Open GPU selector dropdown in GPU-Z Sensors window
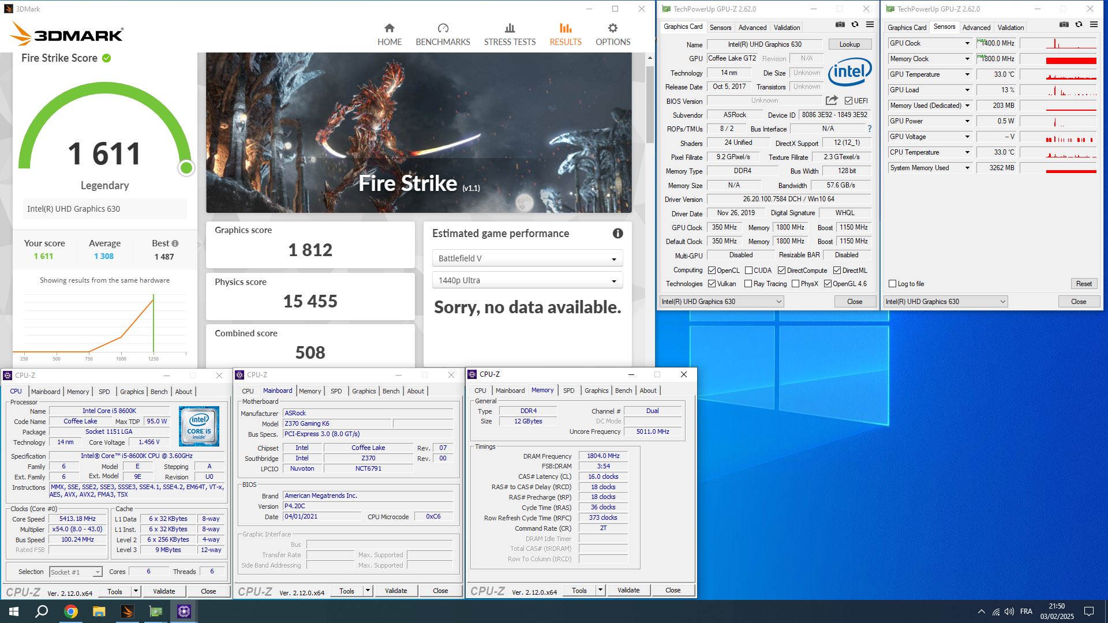Viewport: 1108px width, 623px height. (945, 302)
